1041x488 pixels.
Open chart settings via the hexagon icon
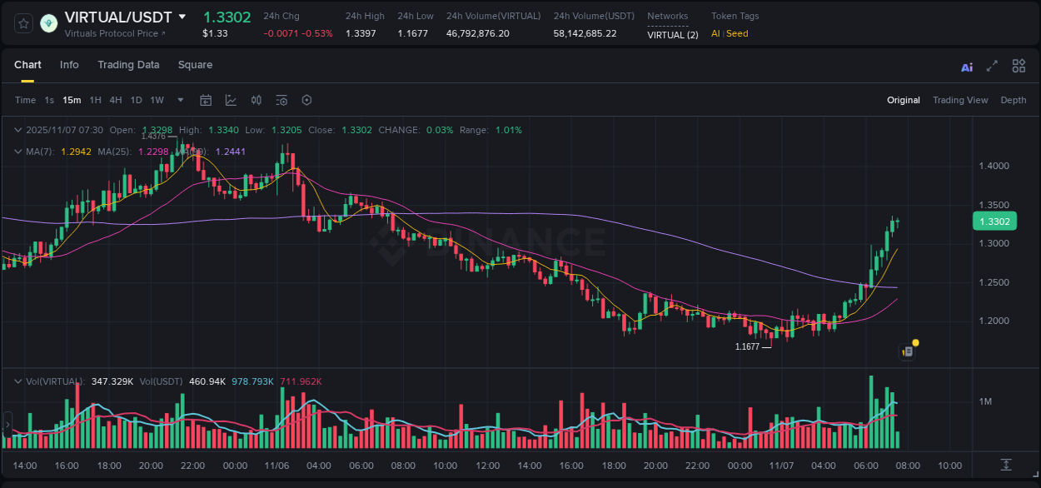pos(306,100)
